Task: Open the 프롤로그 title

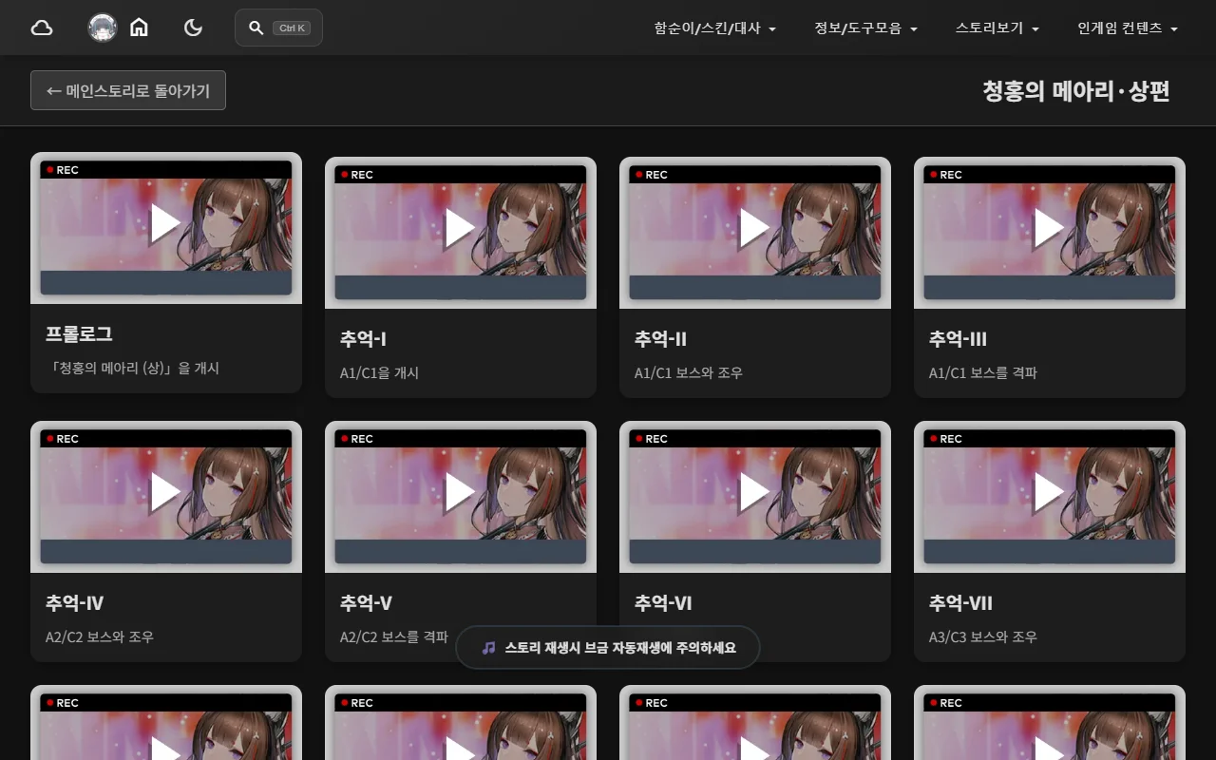Action: tap(79, 334)
